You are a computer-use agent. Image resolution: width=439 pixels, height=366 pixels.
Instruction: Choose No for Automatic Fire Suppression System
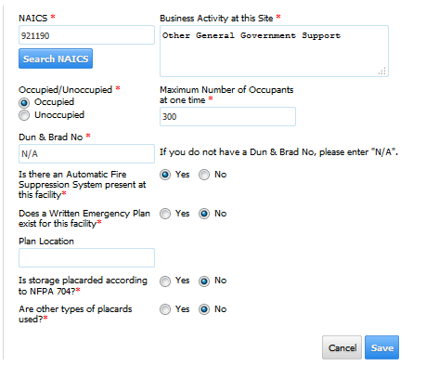tap(204, 175)
